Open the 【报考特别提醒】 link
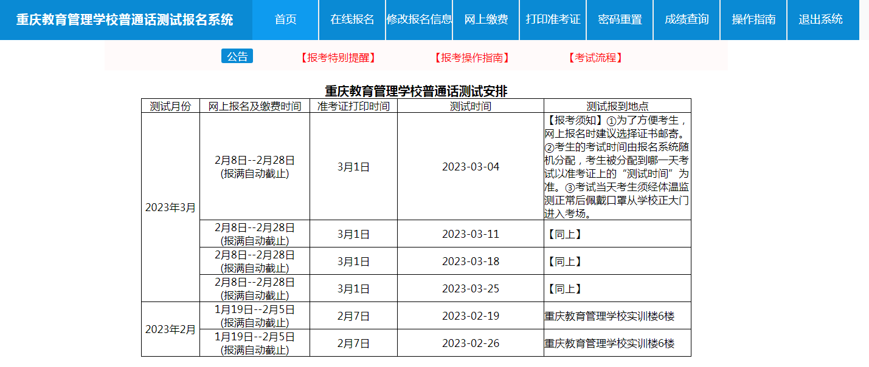869x367 pixels. coord(338,58)
